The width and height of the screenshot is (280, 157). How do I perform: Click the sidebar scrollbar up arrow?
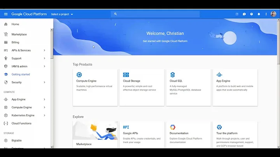pyautogui.click(x=52, y=30)
